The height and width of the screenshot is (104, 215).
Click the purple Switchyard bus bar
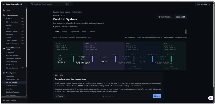(x=92, y=59)
